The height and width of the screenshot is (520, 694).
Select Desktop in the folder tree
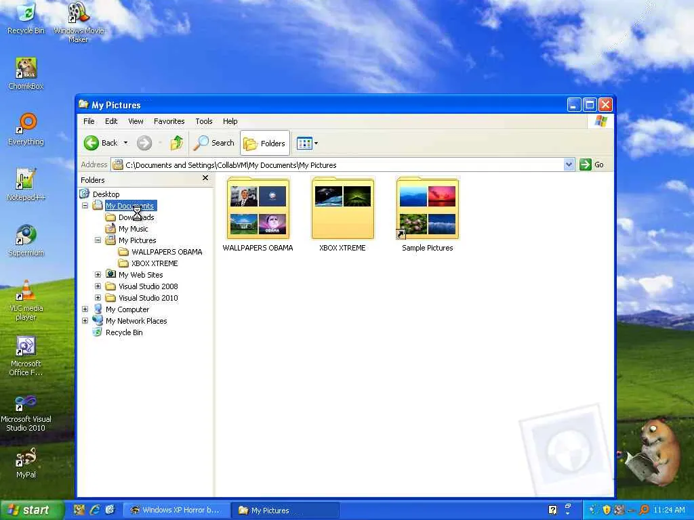click(x=106, y=194)
